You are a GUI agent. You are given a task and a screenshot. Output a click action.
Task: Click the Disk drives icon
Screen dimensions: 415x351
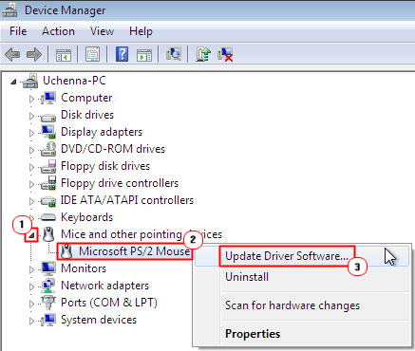(x=48, y=117)
